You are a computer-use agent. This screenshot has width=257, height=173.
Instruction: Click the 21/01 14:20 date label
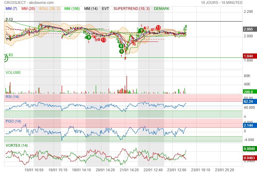click(x=129, y=169)
